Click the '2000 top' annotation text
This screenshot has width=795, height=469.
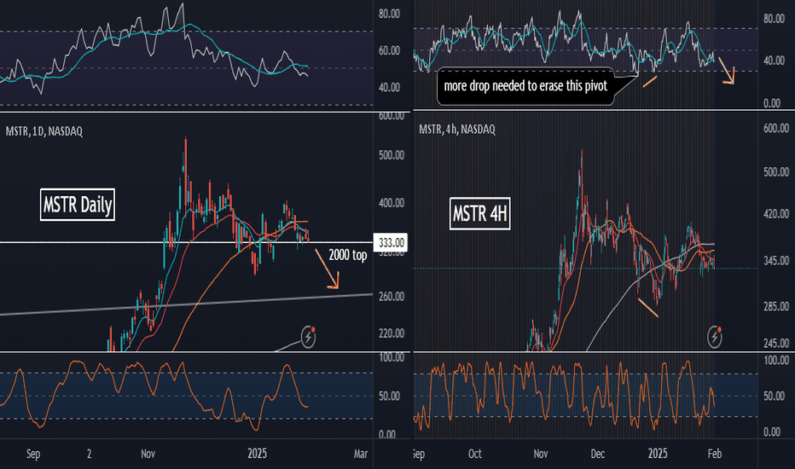tap(347, 254)
